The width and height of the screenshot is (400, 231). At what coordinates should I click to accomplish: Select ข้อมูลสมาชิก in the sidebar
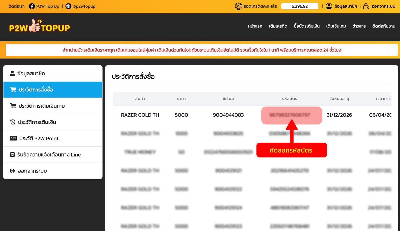[x=53, y=73]
